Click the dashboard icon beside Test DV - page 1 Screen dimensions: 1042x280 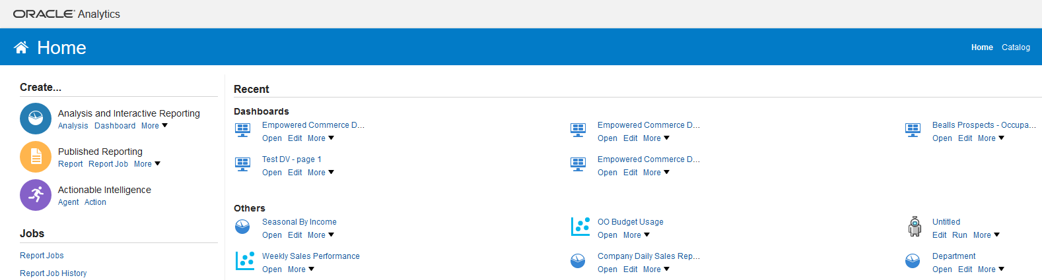243,165
